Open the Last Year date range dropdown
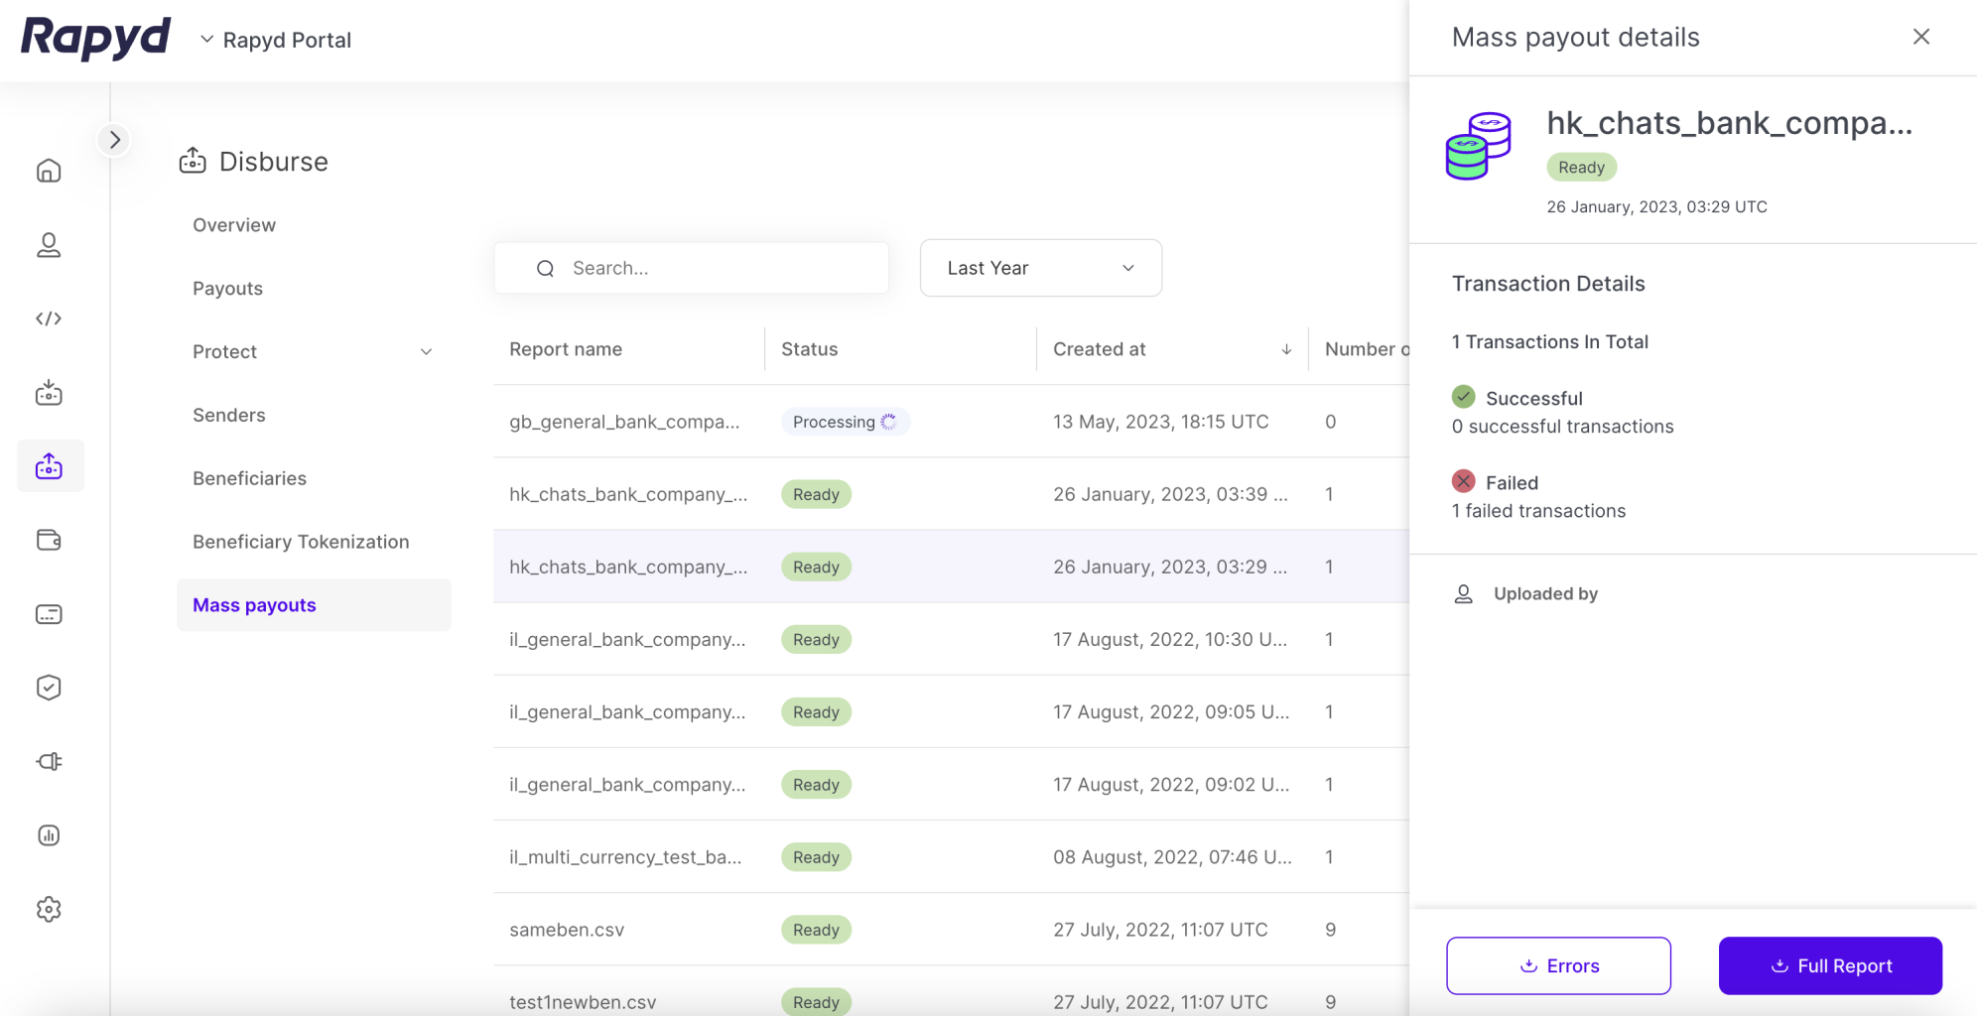This screenshot has width=1977, height=1016. click(1040, 268)
